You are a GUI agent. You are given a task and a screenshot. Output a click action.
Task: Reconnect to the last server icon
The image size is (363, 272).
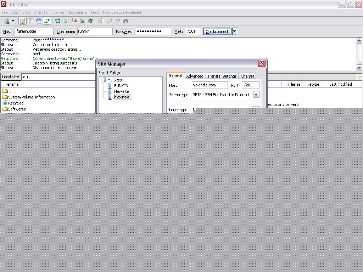(90, 21)
